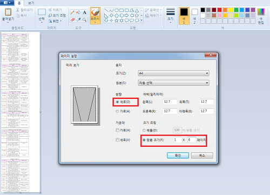The height and width of the screenshot is (195, 270).
Task: Click the Color 2 (색 2) button
Action: pyautogui.click(x=194, y=16)
